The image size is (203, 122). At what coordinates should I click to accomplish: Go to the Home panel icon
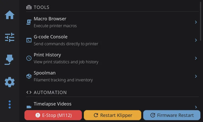tap(10, 15)
